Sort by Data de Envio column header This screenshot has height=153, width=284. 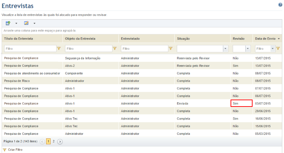coord(265,38)
